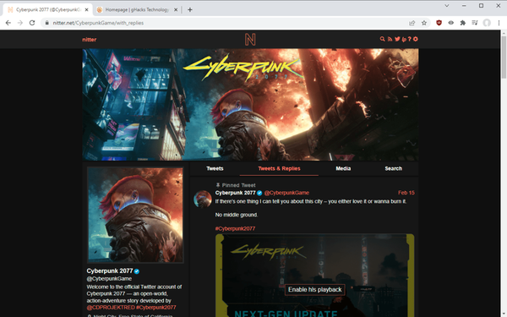Open Nitter preferences gear icon
The width and height of the screenshot is (507, 317).
(x=416, y=39)
